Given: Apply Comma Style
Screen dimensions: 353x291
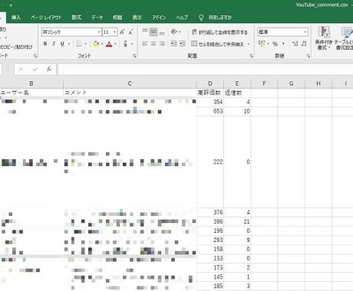Looking at the screenshot, I should coord(283,44).
